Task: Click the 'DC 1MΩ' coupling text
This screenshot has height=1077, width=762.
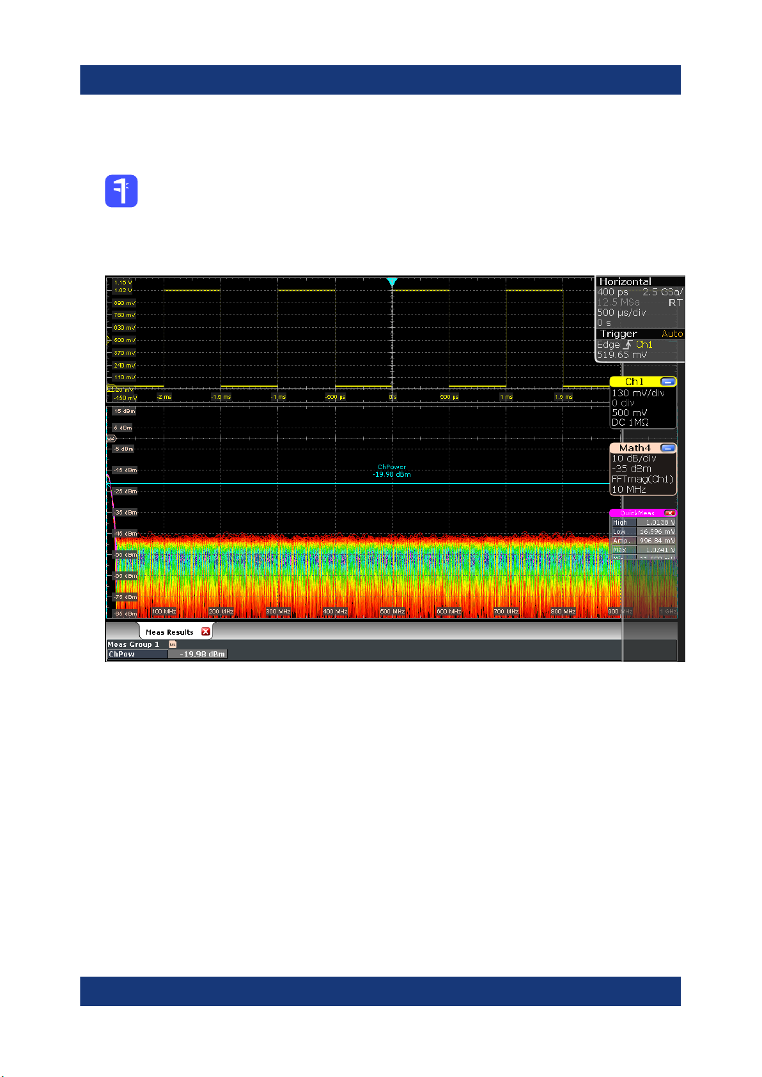Action: (630, 422)
